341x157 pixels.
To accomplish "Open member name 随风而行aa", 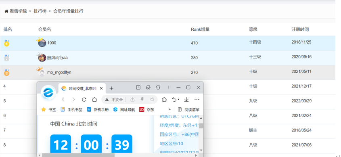I will pyautogui.click(x=57, y=58).
